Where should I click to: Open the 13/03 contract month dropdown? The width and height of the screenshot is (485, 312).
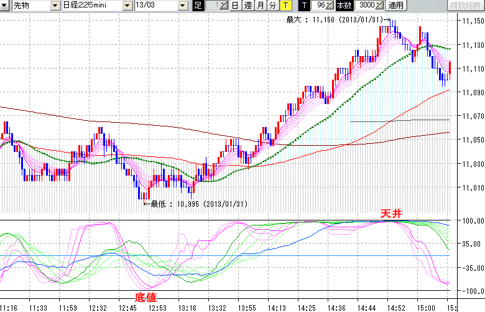[182, 6]
